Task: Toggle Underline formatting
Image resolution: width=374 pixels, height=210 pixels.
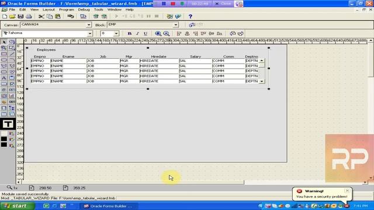Action: (x=146, y=34)
